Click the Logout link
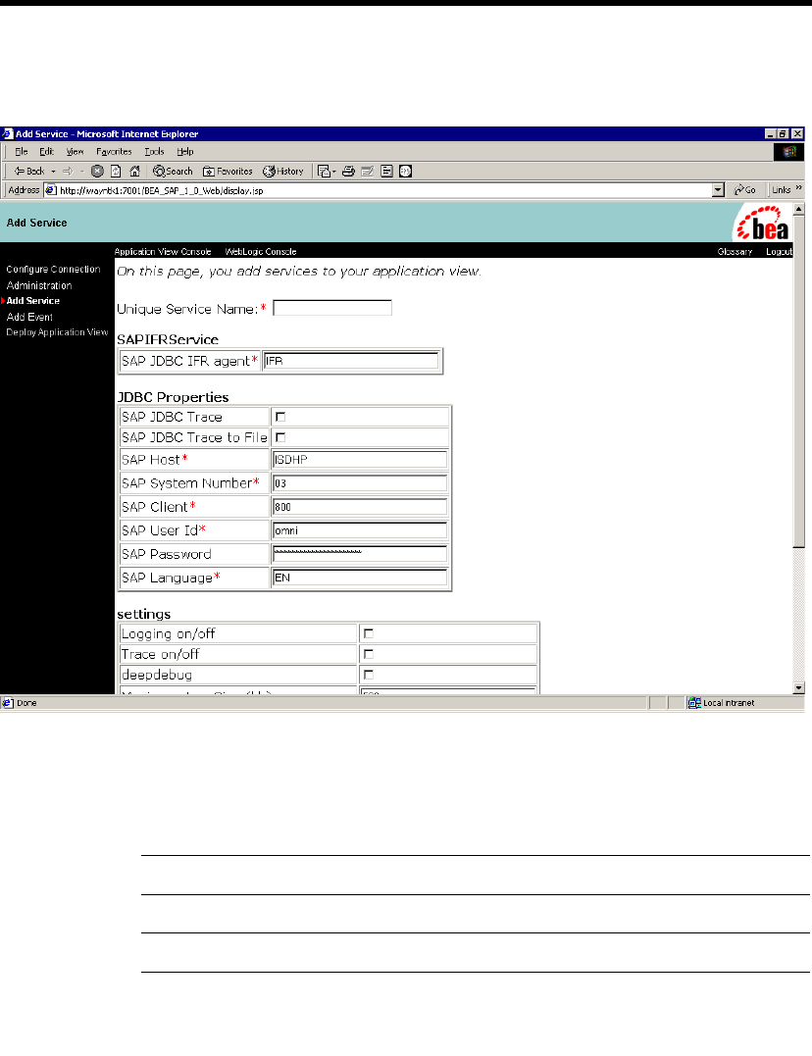Image resolution: width=812 pixels, height=1056 pixels. [x=779, y=251]
